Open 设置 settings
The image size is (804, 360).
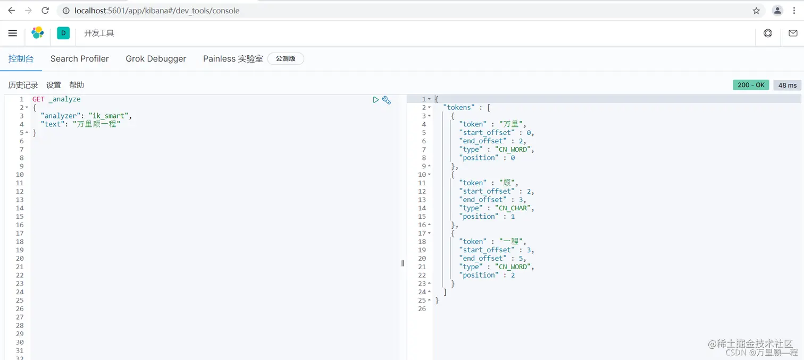53,85
